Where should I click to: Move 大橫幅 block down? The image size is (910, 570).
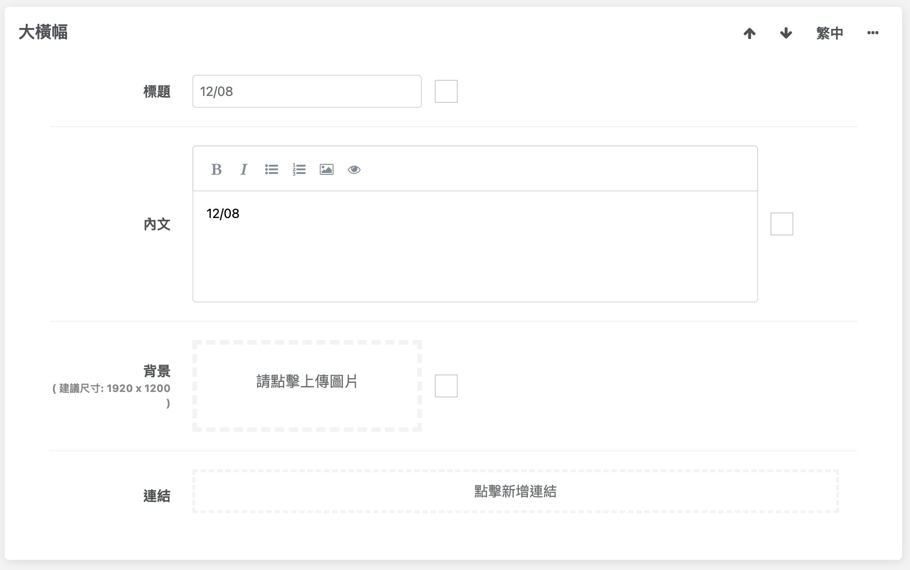[x=786, y=33]
